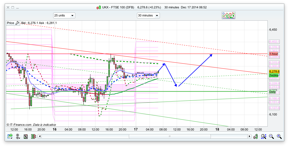Zoom out the chart with minus magnifier

point(271,136)
